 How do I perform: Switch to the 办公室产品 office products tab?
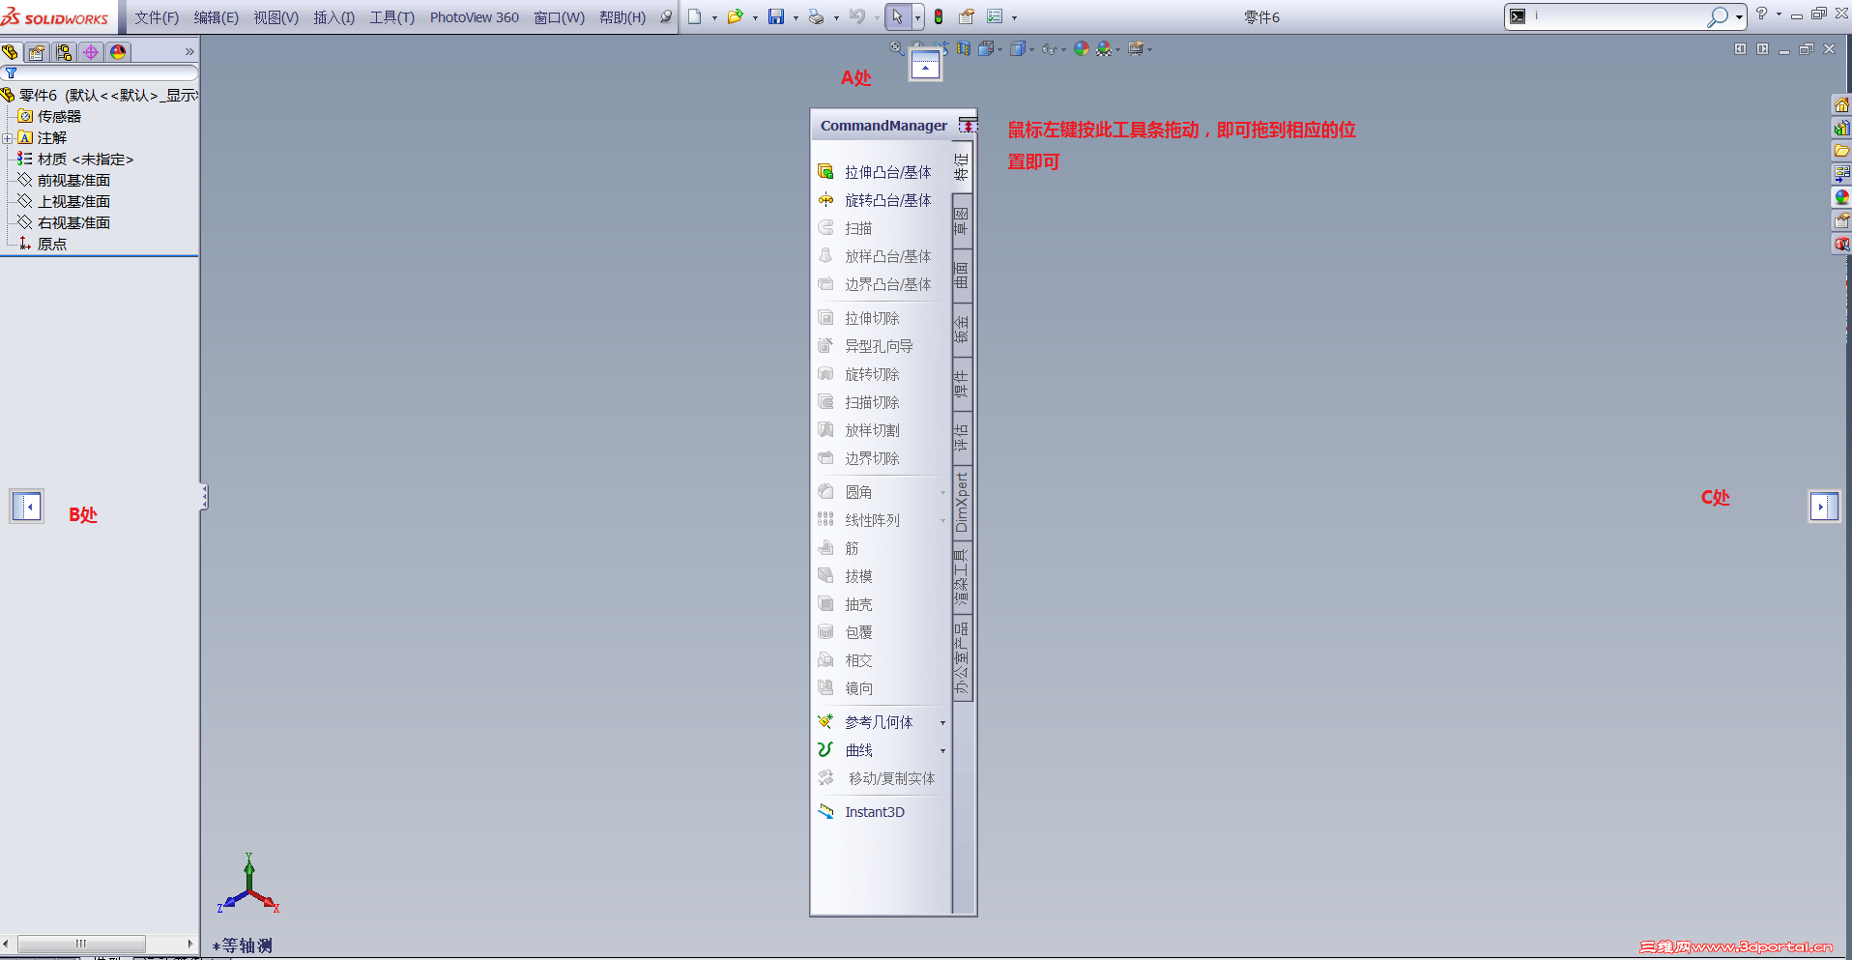962,658
